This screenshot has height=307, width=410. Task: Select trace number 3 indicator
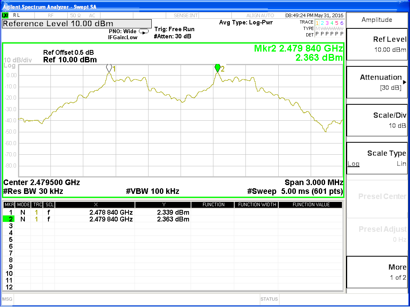pos(327,23)
